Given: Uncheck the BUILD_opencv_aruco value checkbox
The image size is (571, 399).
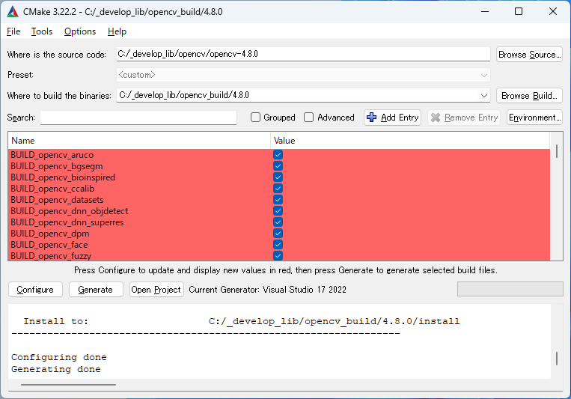Looking at the screenshot, I should pyautogui.click(x=278, y=154).
